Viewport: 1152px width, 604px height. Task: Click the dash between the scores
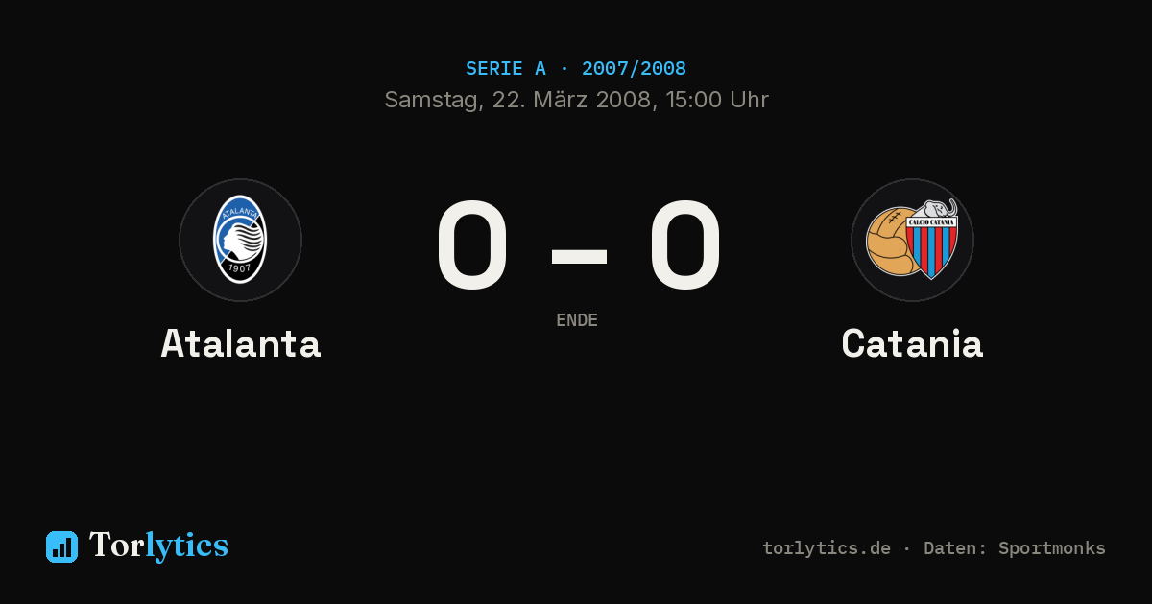point(579,256)
